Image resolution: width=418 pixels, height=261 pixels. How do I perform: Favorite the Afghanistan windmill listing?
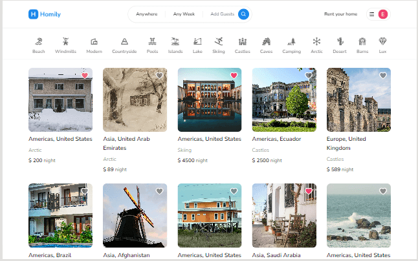point(159,191)
